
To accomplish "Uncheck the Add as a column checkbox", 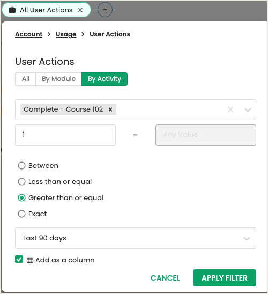I will click(x=19, y=259).
